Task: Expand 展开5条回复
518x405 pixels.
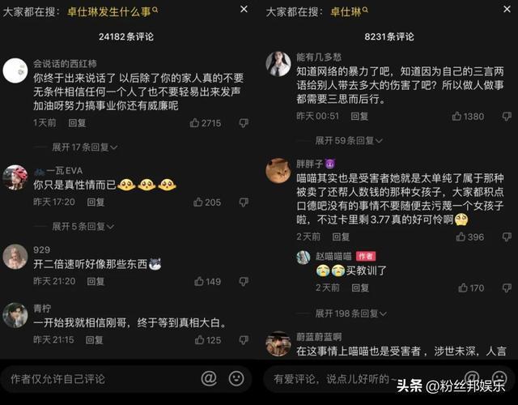Action: [x=83, y=227]
